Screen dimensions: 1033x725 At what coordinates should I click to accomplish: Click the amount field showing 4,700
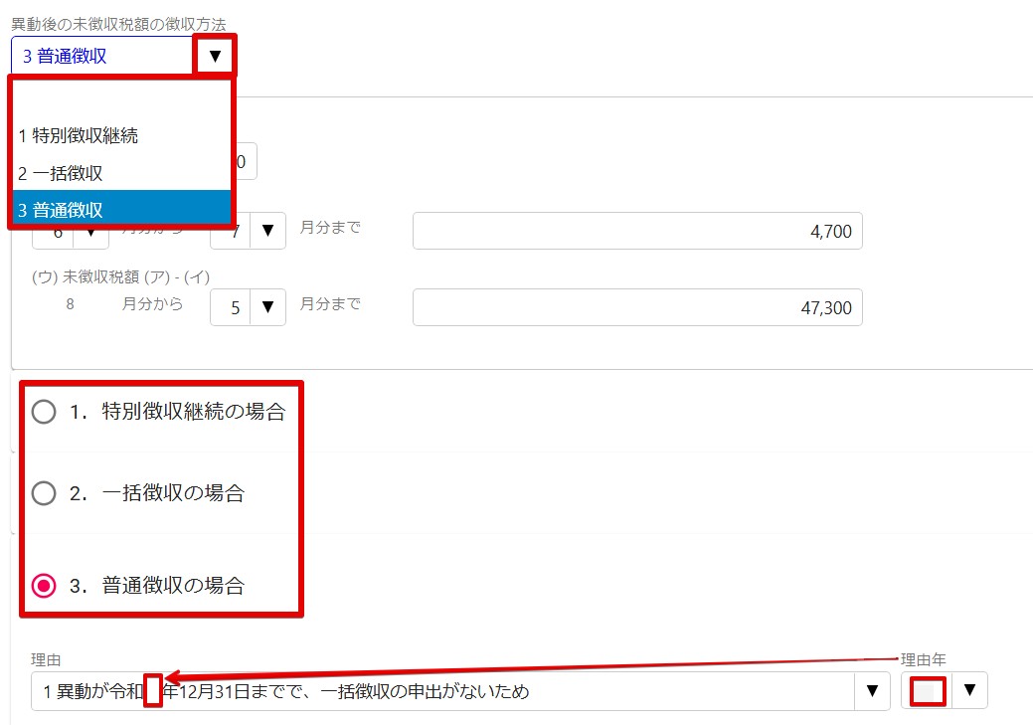coord(637,231)
